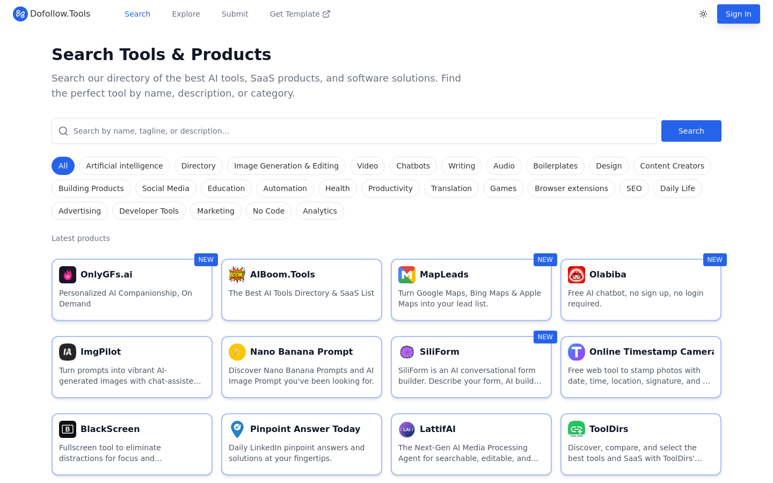Select the Design category chip

pos(609,166)
